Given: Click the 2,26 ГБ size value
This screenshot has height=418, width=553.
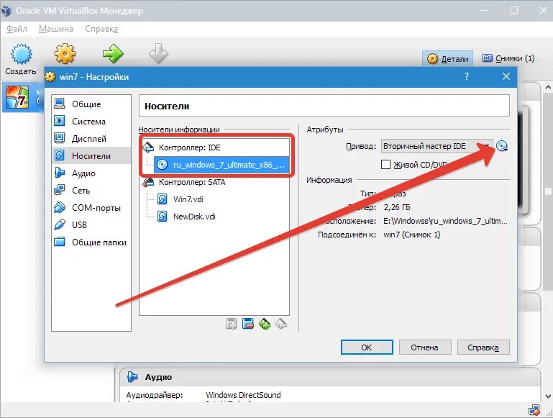Looking at the screenshot, I should 397,207.
